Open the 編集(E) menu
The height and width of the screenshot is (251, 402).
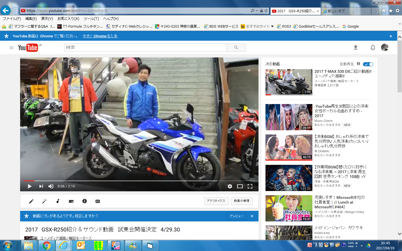31,19
